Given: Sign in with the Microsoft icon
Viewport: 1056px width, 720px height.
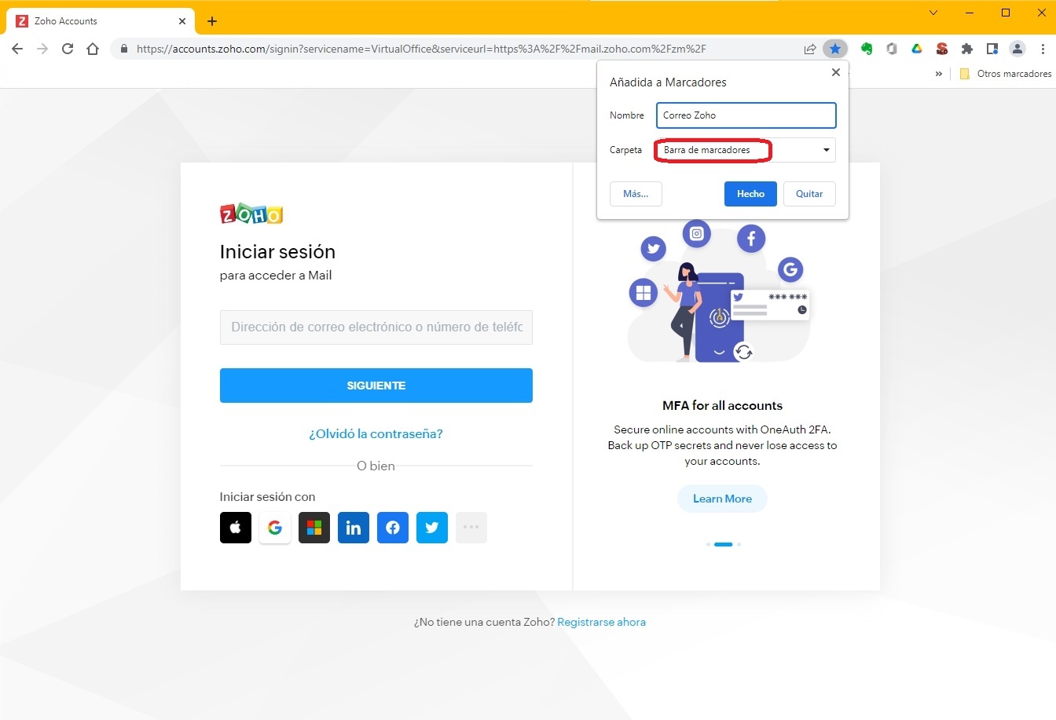Looking at the screenshot, I should (x=314, y=528).
